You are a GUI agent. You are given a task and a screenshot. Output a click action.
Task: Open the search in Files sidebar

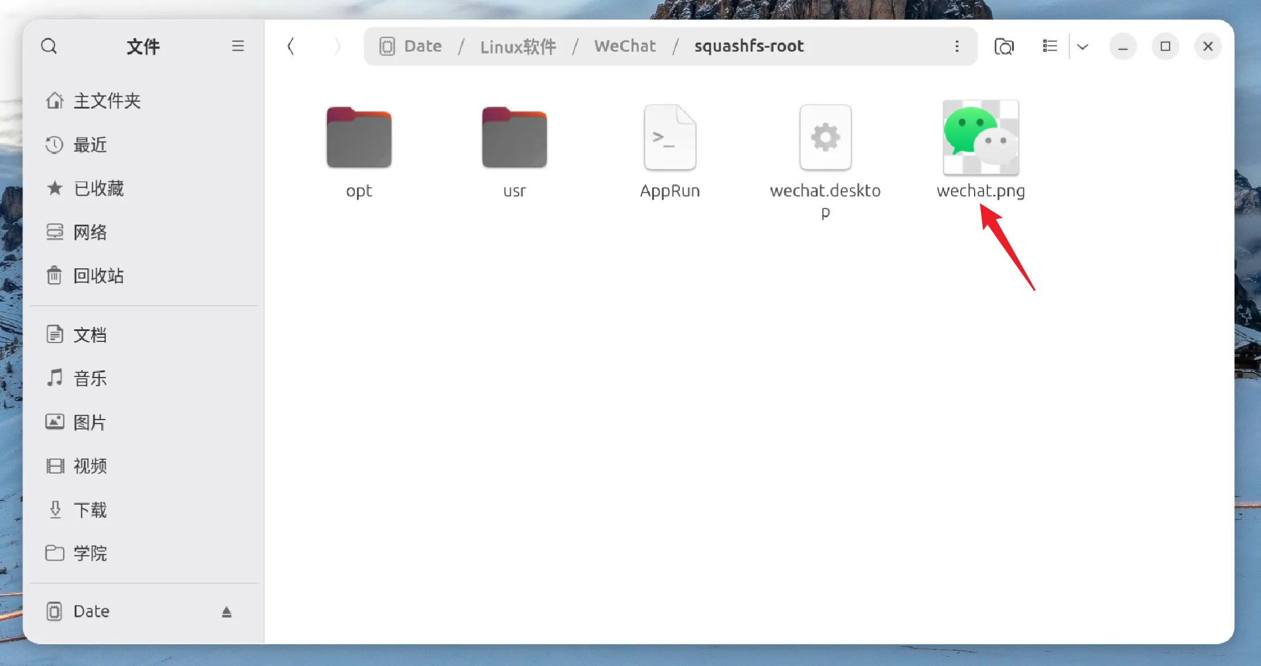click(x=49, y=46)
